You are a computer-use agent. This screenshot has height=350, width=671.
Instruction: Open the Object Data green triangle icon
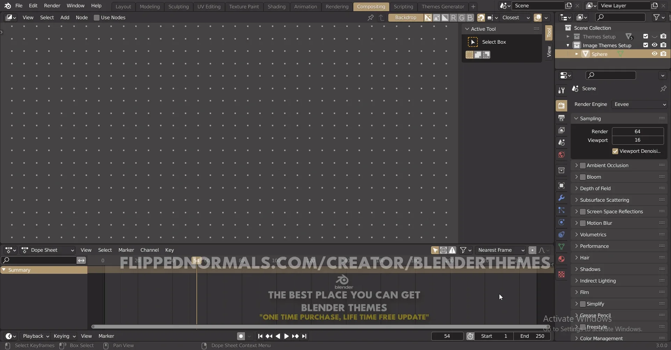pyautogui.click(x=561, y=247)
